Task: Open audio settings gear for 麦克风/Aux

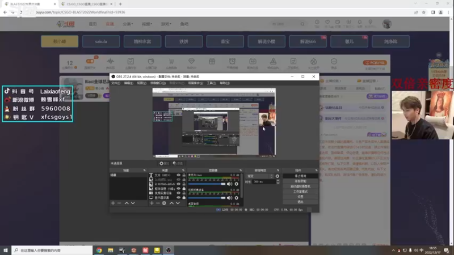Action: 237,184
